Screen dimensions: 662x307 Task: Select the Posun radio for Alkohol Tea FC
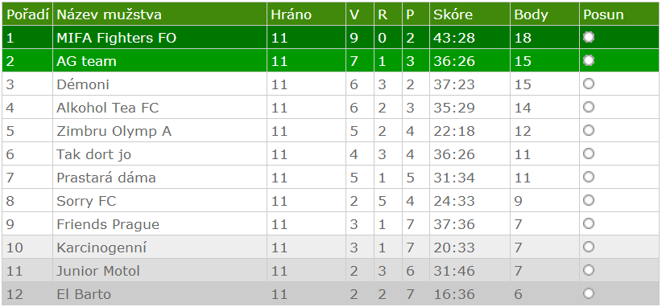tap(589, 108)
